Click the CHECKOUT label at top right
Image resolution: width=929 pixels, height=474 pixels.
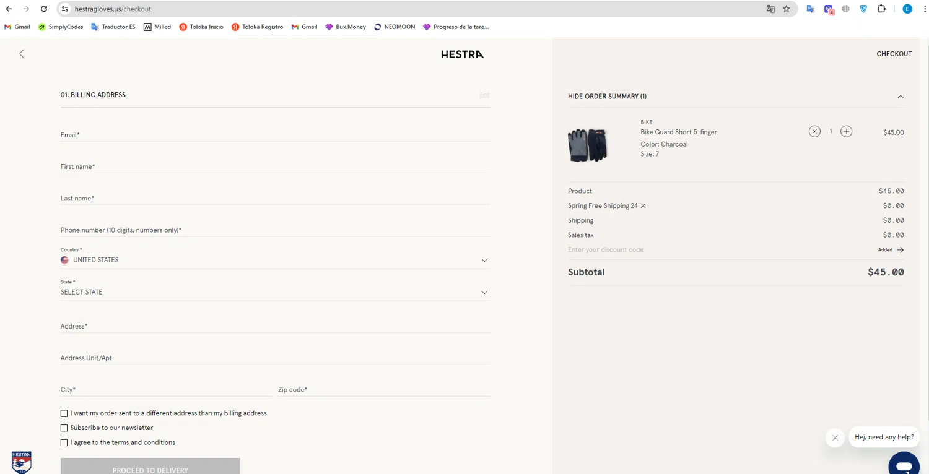point(894,54)
